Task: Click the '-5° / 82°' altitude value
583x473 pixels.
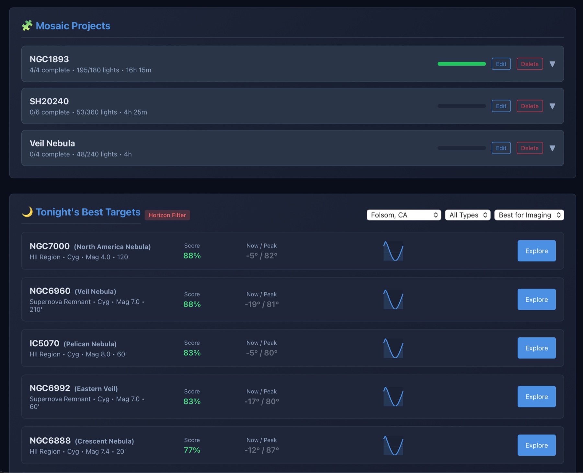Action: coord(262,256)
